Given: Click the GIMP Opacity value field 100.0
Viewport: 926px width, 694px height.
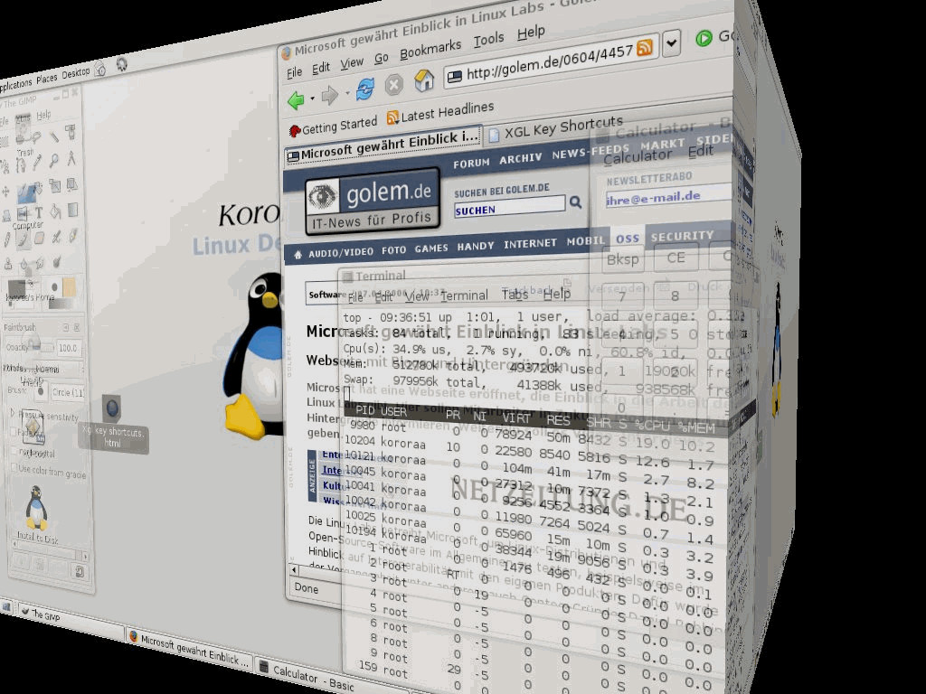Looking at the screenshot, I should coord(67,348).
